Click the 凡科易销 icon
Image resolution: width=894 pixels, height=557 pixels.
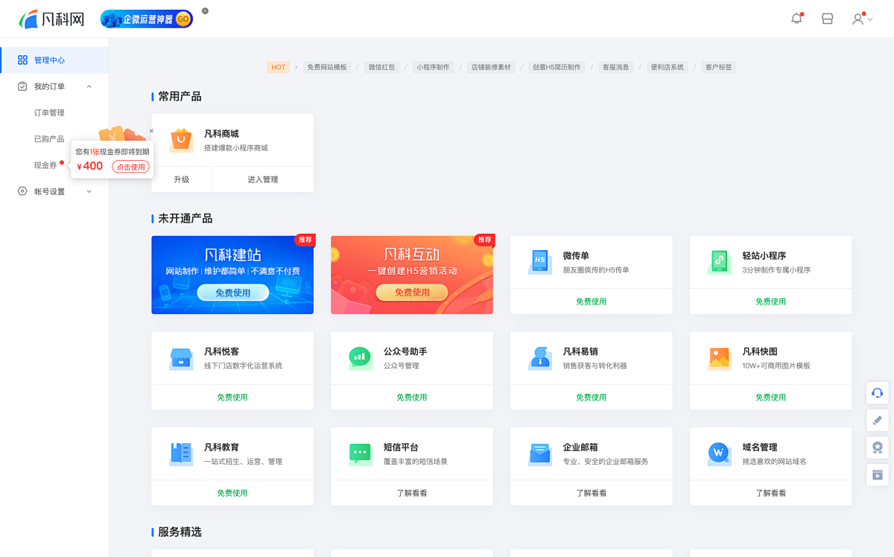coord(539,358)
